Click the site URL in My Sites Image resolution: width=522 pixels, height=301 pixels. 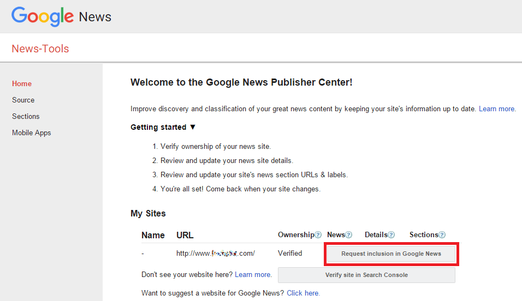tap(215, 254)
